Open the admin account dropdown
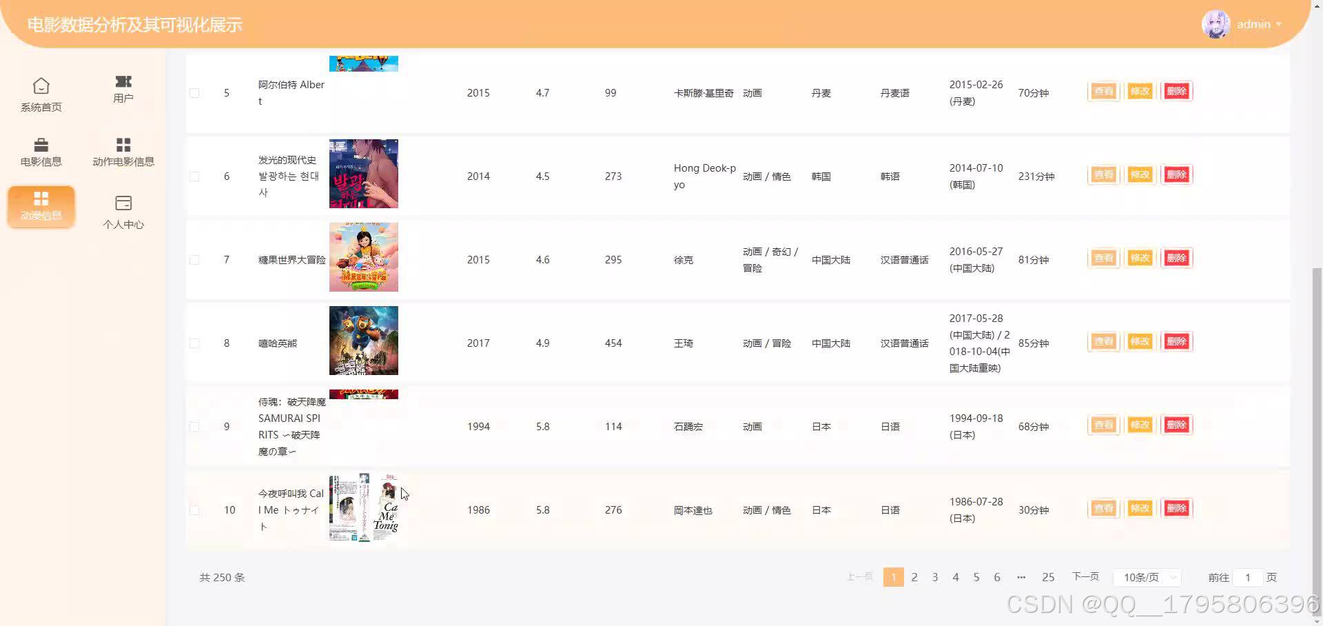 tap(1258, 24)
